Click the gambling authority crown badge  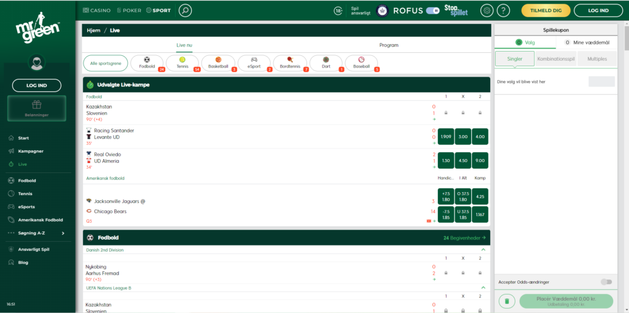(x=382, y=11)
